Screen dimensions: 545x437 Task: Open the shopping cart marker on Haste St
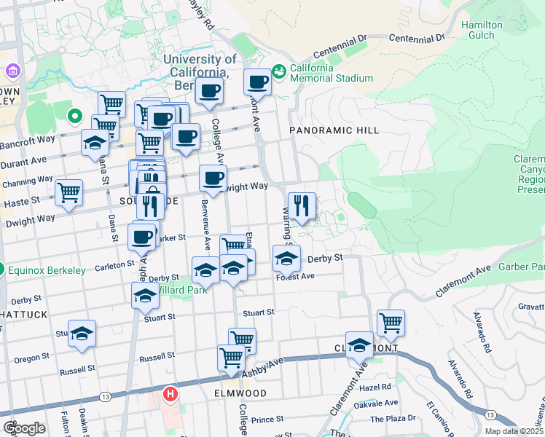pos(68,194)
